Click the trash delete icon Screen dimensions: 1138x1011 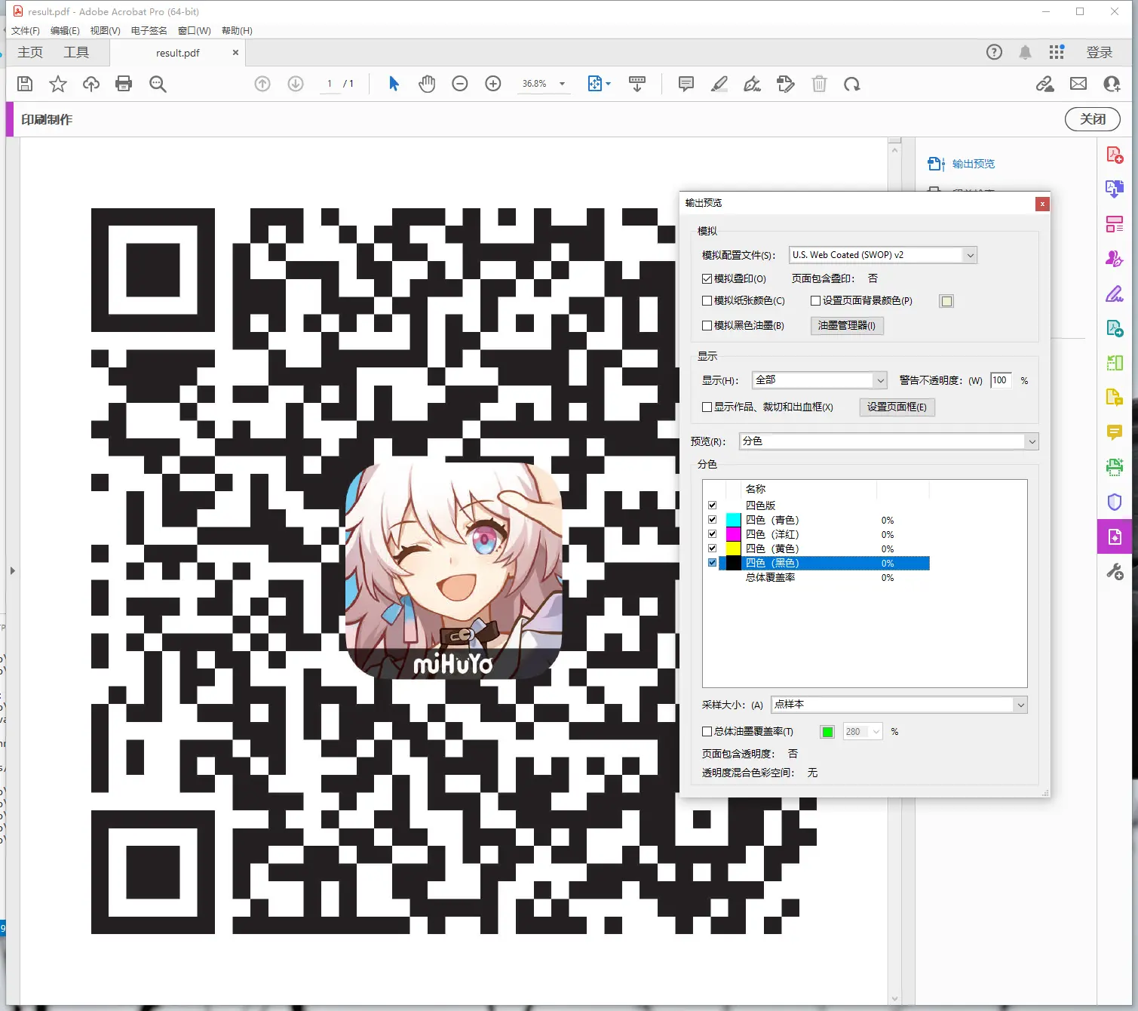coord(819,84)
